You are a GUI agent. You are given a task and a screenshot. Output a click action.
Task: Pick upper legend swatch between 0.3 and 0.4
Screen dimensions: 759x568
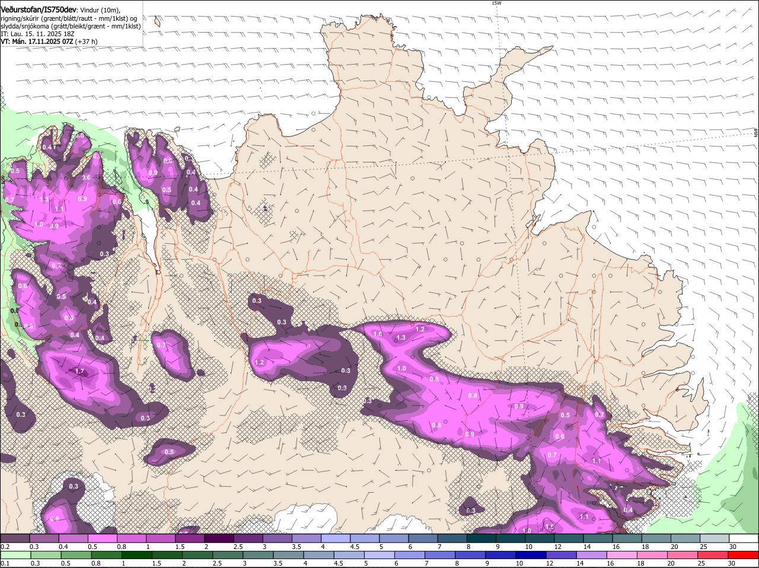[44, 538]
